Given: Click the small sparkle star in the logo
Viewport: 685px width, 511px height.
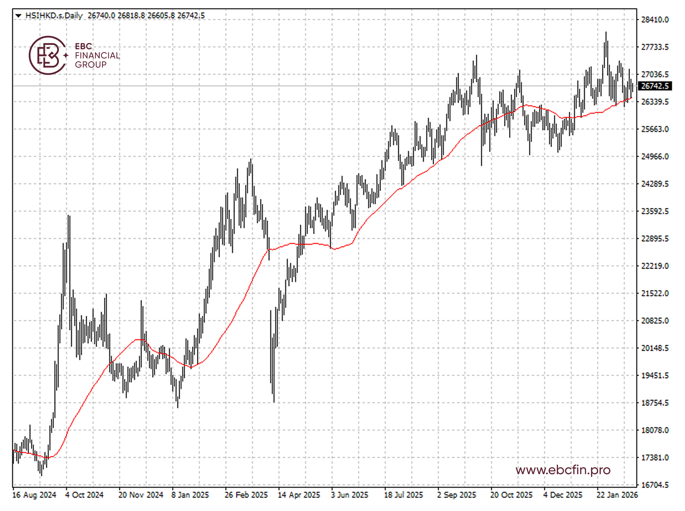Looking at the screenshot, I should 66,55.
